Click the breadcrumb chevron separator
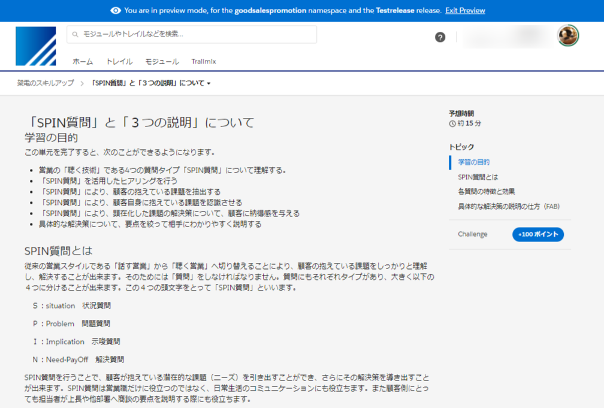 (81, 83)
